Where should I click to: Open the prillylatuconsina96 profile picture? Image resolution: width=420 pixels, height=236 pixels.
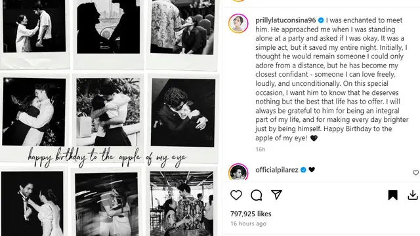238,24
